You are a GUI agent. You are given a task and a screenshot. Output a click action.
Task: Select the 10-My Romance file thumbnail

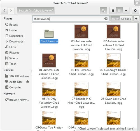pyautogui.click(x=81, y=60)
